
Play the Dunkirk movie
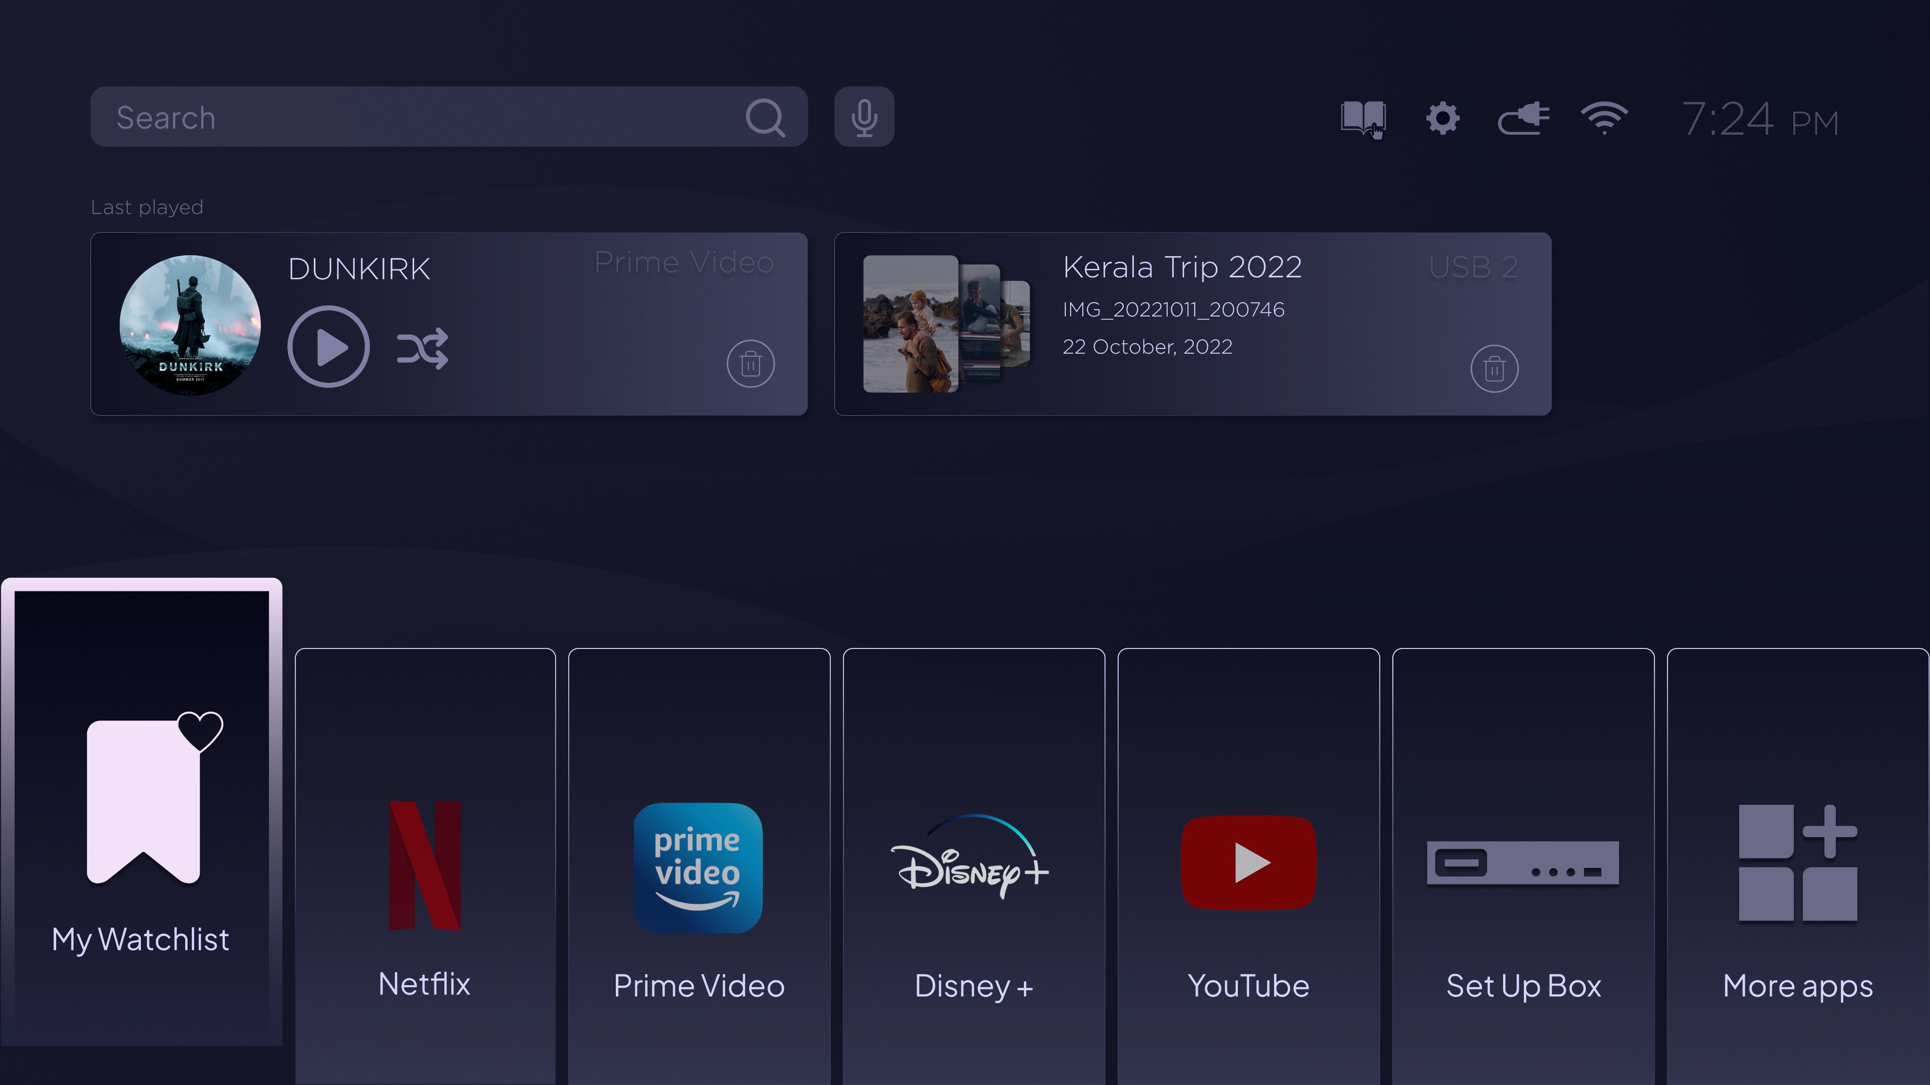pos(328,347)
